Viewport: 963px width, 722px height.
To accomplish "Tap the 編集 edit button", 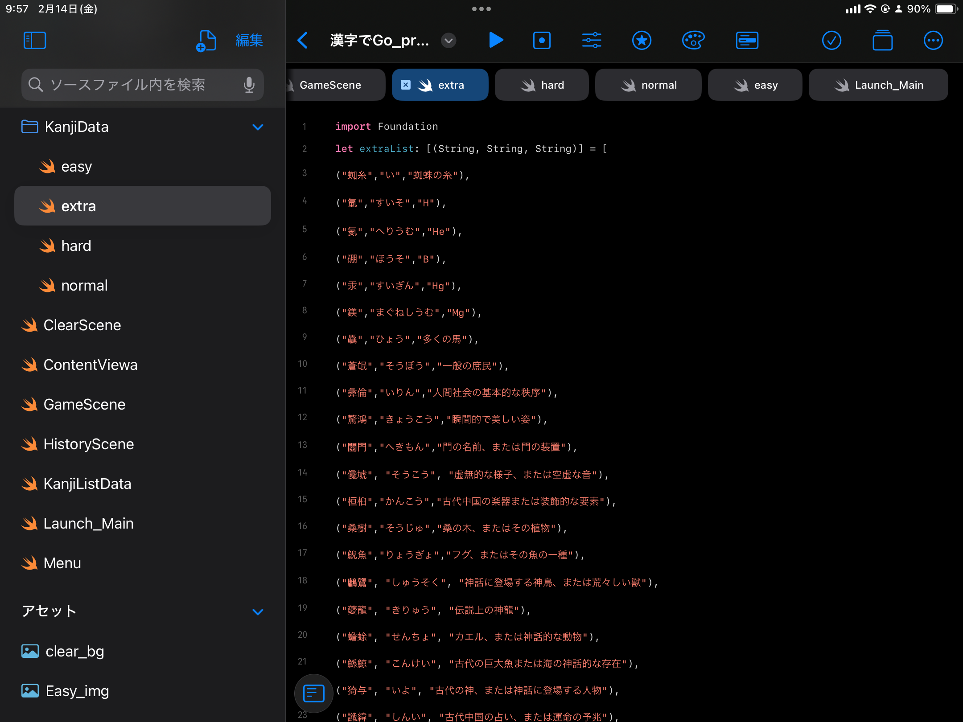I will click(x=249, y=40).
